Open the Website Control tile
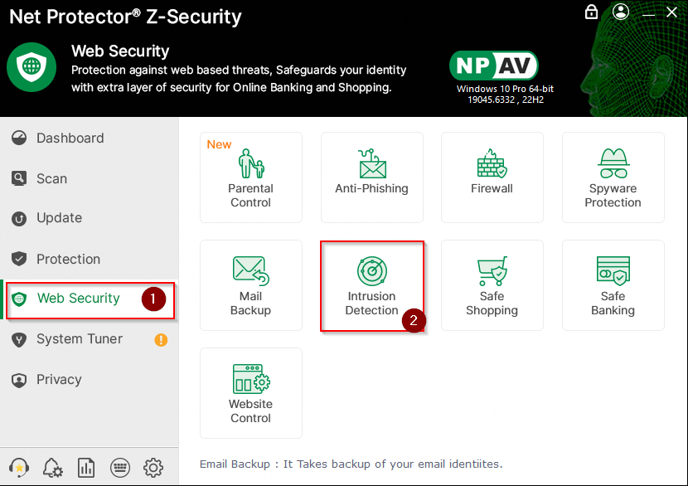688x486 pixels. point(250,392)
